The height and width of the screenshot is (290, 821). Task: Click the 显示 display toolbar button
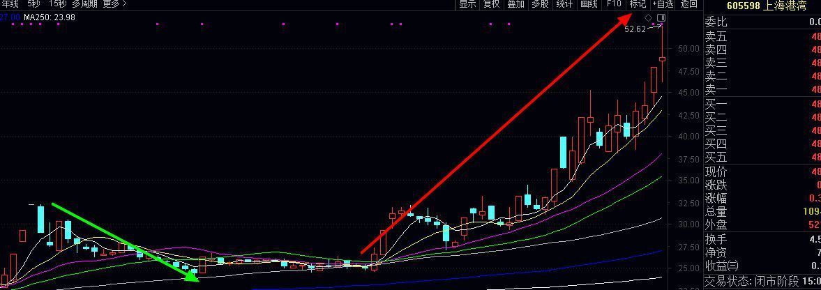pyautogui.click(x=467, y=4)
